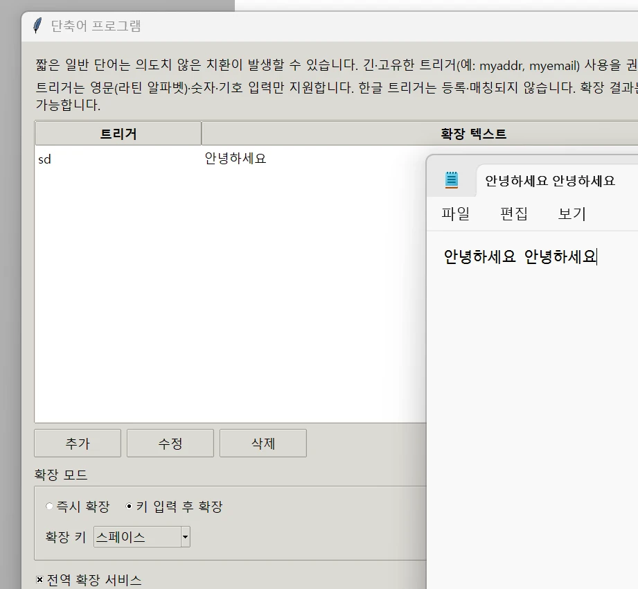Open Notepad's 보기 menu
This screenshot has width=638, height=589.
[571, 213]
